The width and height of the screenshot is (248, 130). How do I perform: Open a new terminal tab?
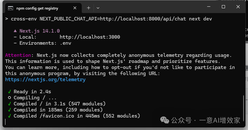pyautogui.click(x=88, y=8)
